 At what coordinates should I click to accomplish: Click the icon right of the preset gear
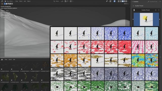(159, 10)
